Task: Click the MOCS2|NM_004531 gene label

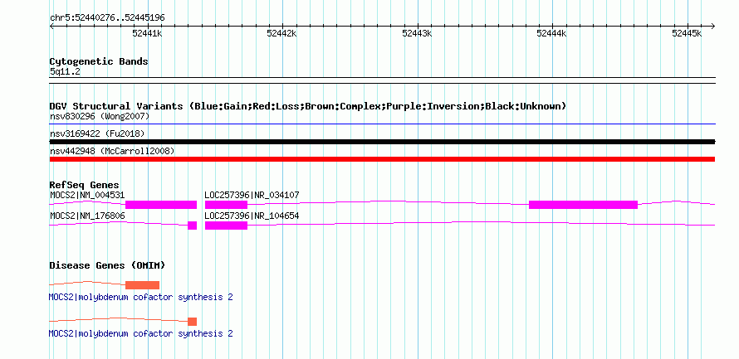Action: [87, 195]
